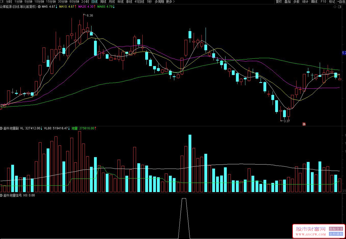
Task: Expand the 超牛地量信号 indicator dropdown
Action: (2, 195)
